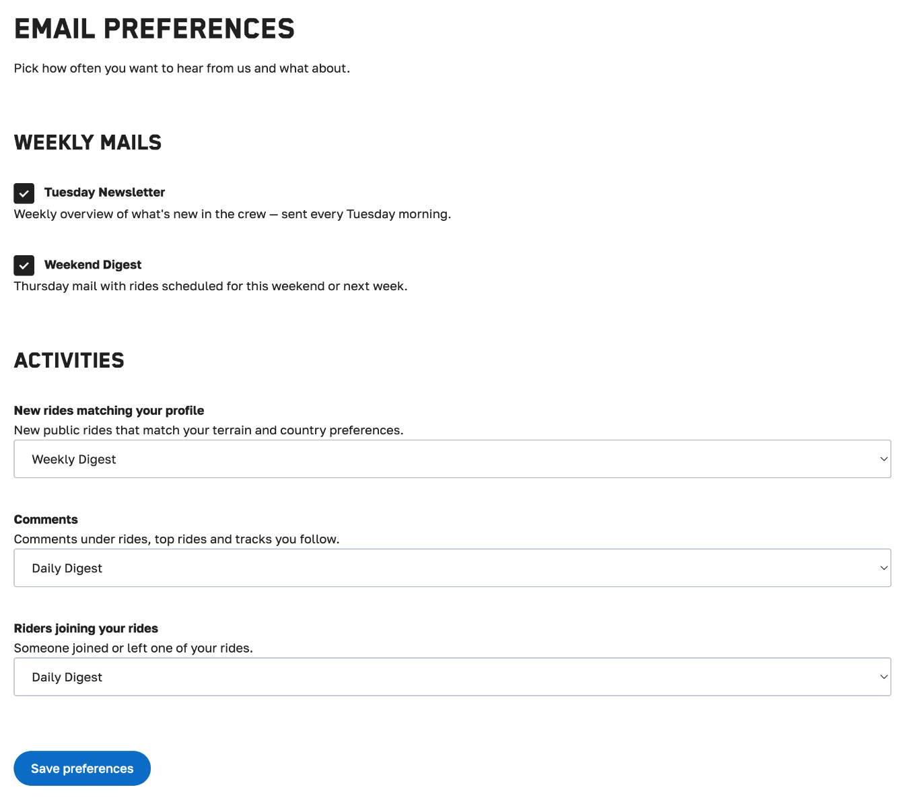Open the New rides matching your profile dropdown
This screenshot has width=906, height=808.
(452, 459)
